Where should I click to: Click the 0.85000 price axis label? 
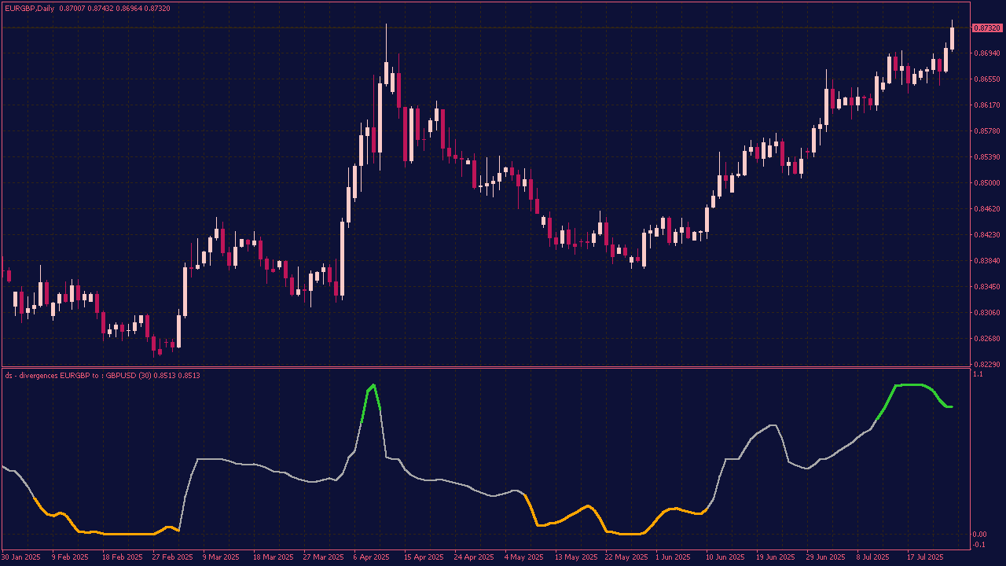point(986,183)
